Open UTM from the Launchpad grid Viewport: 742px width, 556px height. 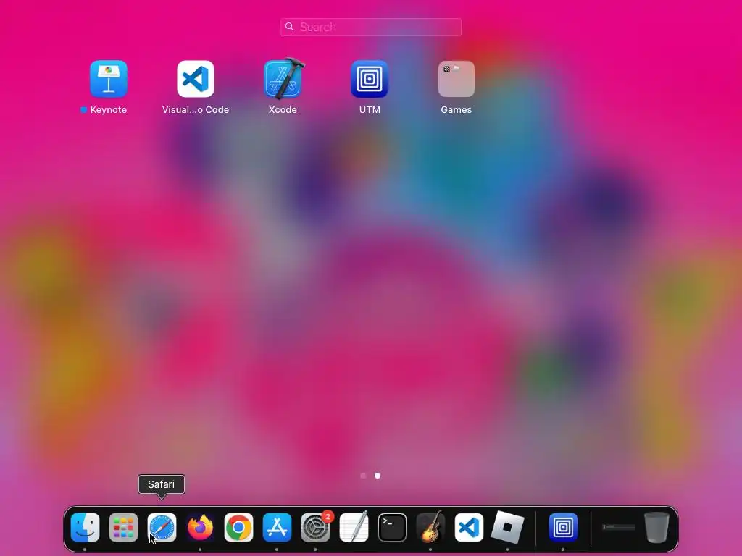[370, 79]
